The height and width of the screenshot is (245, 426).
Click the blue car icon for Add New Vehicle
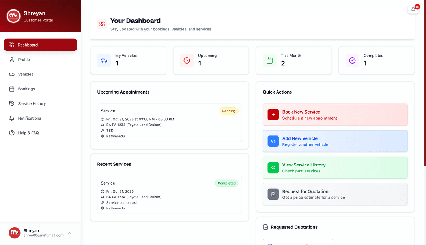pyautogui.click(x=273, y=141)
